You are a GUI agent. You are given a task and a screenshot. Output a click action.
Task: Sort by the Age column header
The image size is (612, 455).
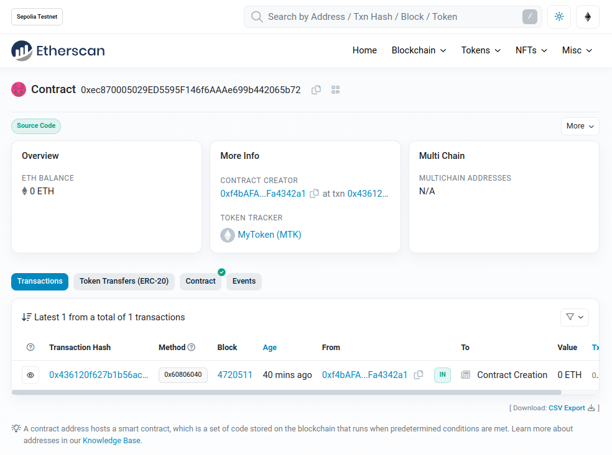click(x=270, y=347)
